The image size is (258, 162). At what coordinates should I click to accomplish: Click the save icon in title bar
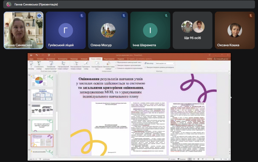(x=31, y=55)
